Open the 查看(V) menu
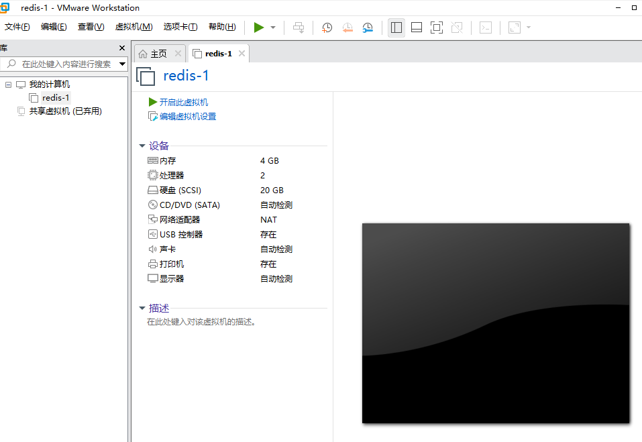642x442 pixels. coord(91,27)
